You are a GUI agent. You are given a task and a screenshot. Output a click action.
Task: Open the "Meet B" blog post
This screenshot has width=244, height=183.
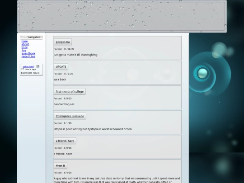click(x=61, y=165)
